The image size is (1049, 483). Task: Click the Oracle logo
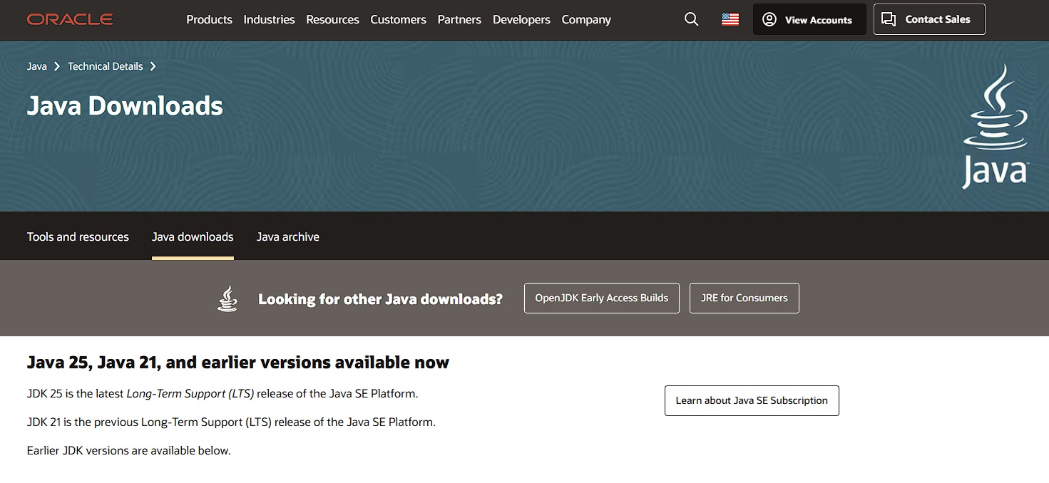tap(70, 19)
